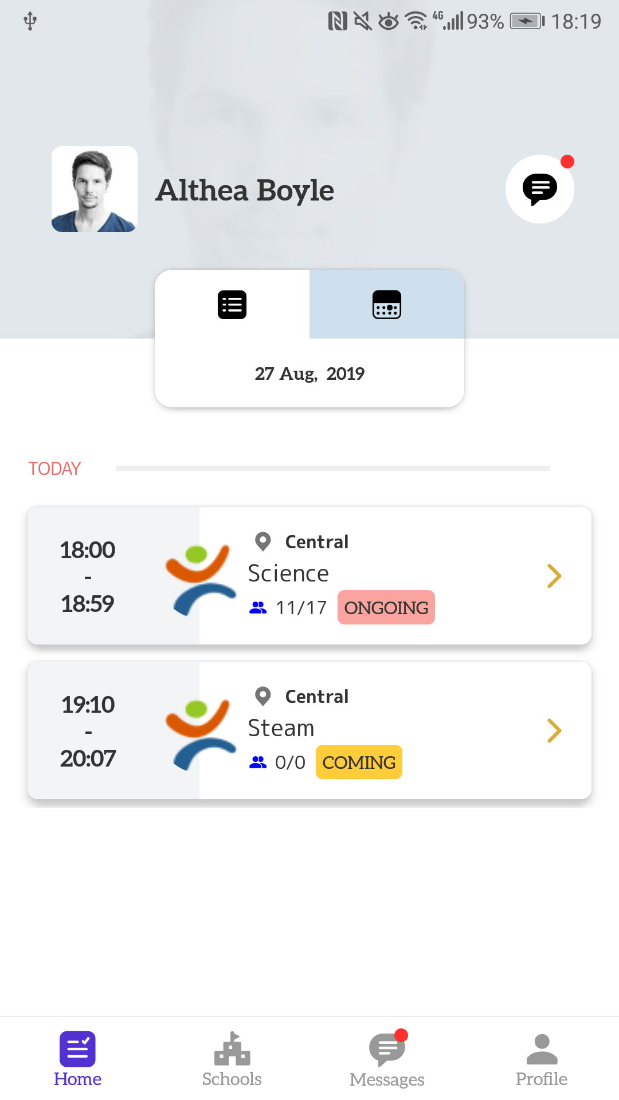This screenshot has width=619, height=1100.
Task: Open the chat bubble icon beside Althea Boyle
Action: [x=540, y=189]
